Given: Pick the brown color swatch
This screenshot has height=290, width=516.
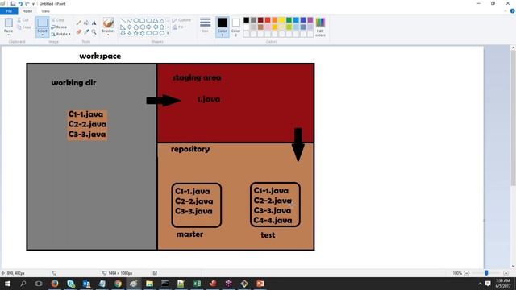Looking at the screenshot, I should (260, 27).
